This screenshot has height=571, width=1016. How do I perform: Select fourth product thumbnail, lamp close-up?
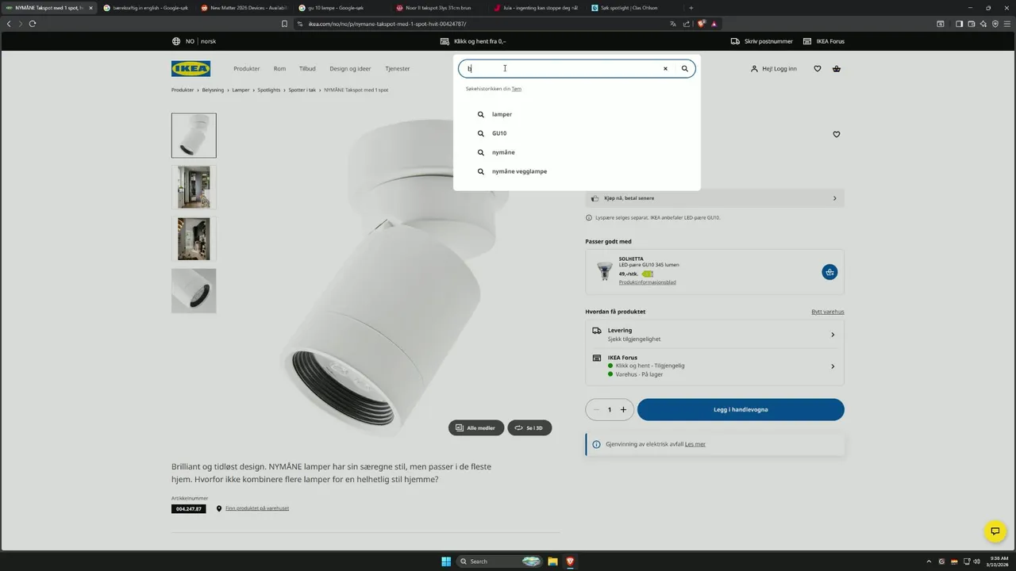(194, 291)
